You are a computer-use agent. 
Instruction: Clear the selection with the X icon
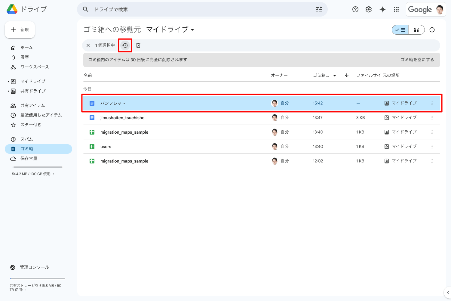click(x=88, y=45)
